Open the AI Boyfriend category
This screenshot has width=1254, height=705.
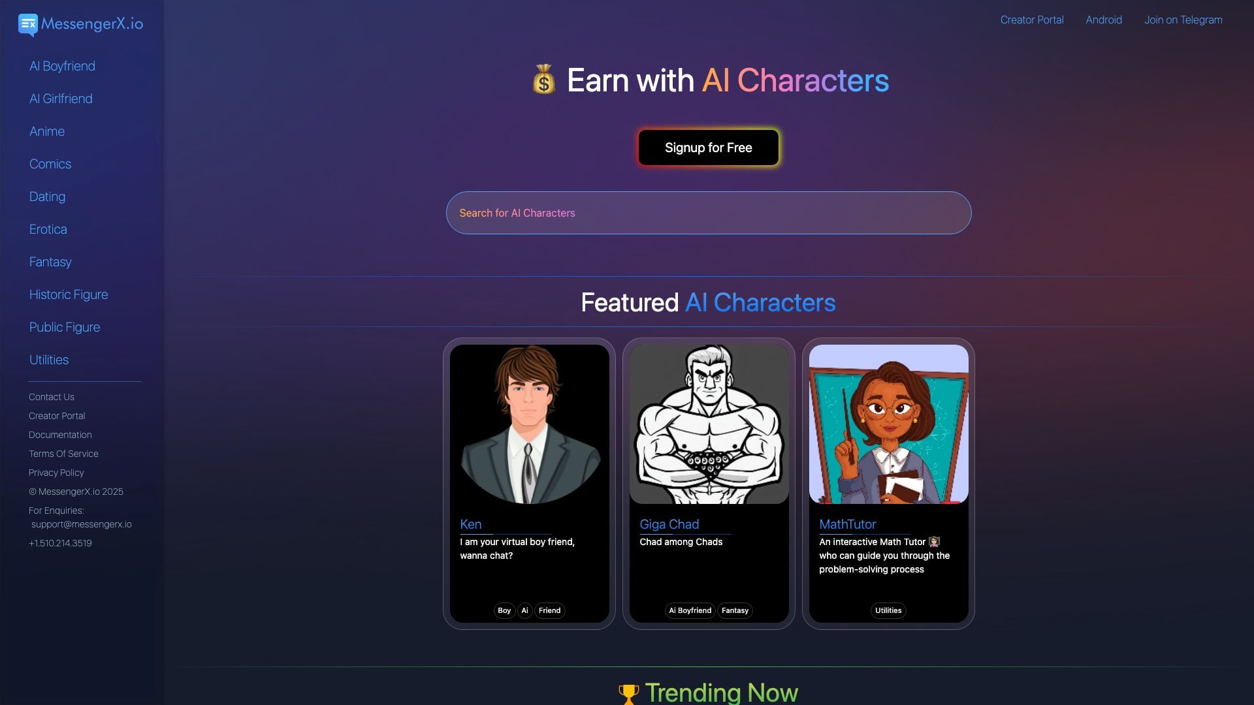[62, 66]
